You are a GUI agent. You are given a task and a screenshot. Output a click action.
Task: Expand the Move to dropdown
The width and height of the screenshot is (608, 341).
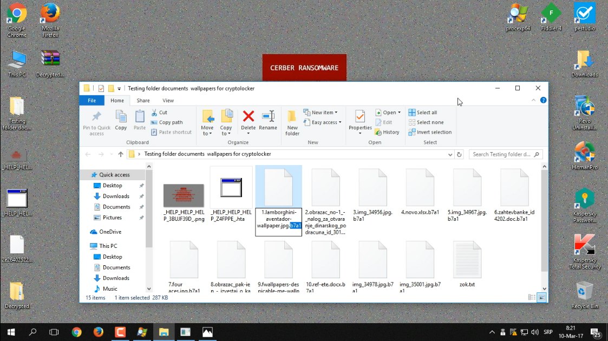[207, 134]
